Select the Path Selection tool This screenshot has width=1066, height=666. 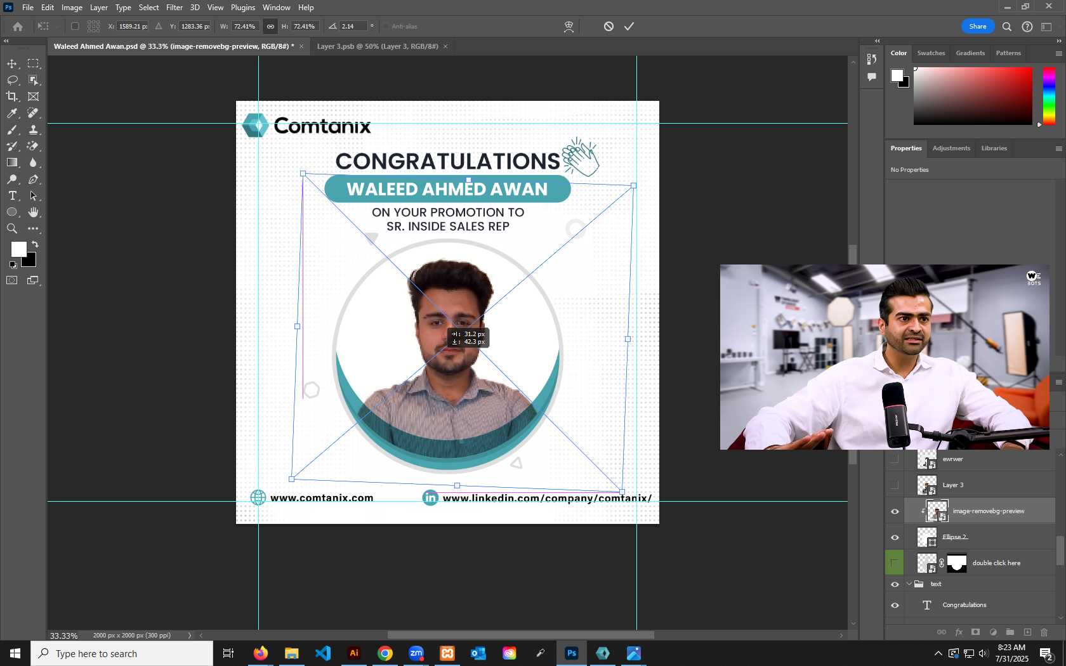(x=34, y=196)
